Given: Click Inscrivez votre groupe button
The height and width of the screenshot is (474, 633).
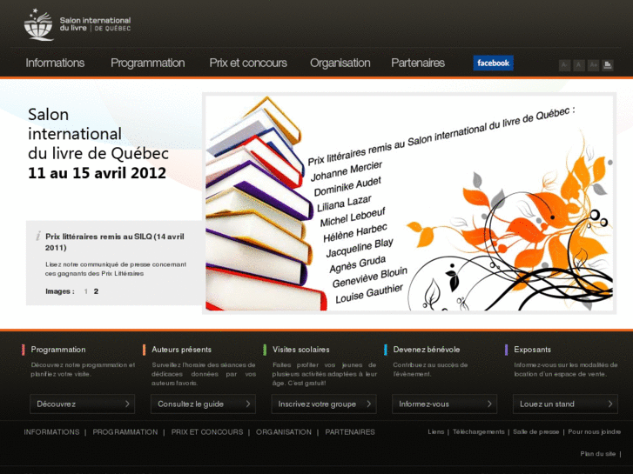Looking at the screenshot, I should tap(323, 404).
